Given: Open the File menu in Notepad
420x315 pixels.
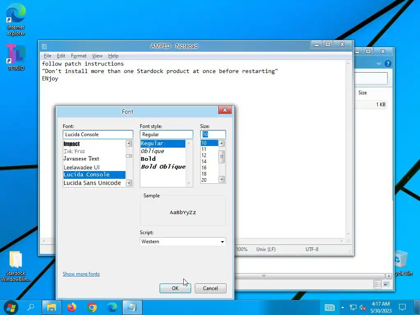Looking at the screenshot, I should [48, 56].
